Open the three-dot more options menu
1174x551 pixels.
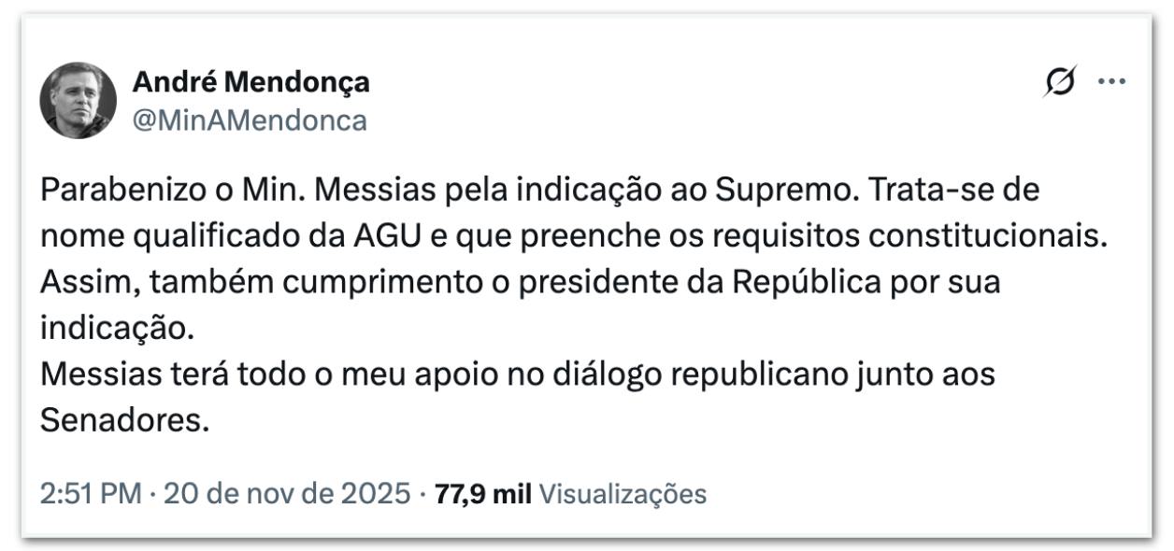(1112, 82)
